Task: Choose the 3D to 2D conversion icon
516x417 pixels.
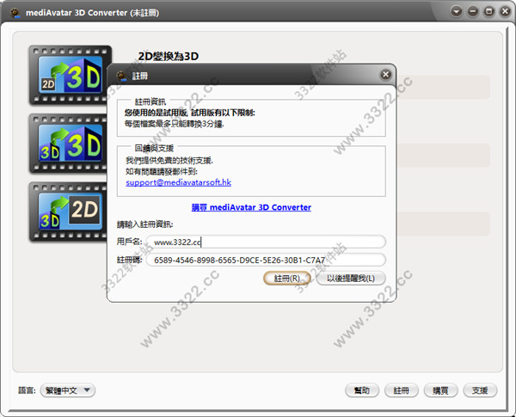Action: tap(68, 212)
